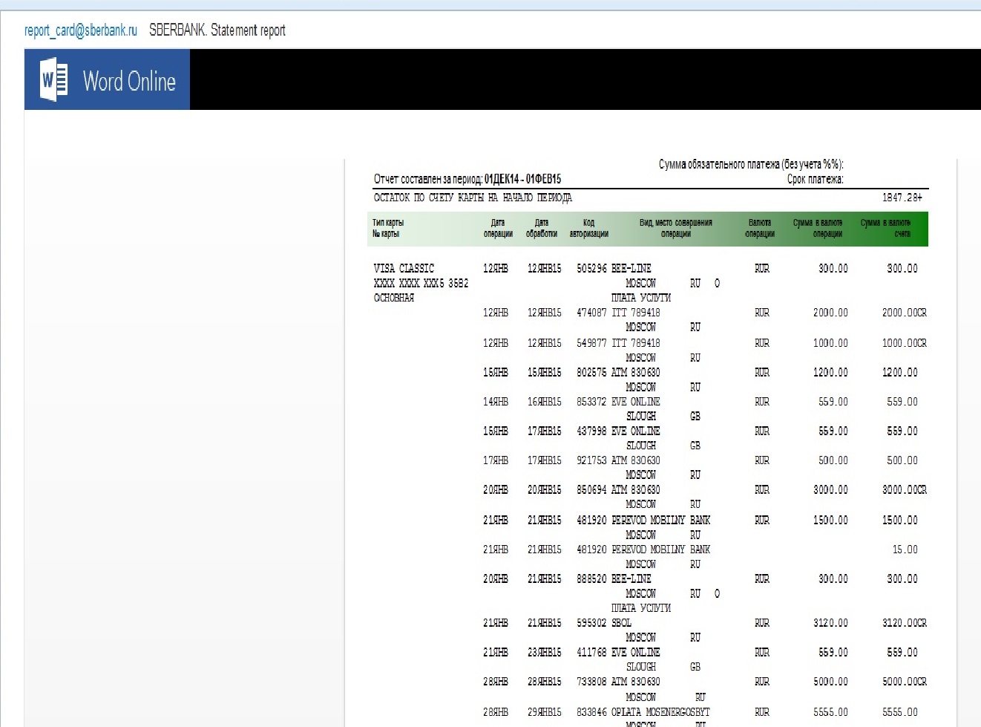Select the masked card number ending 3582
The width and height of the screenshot is (981, 727).
tap(421, 283)
